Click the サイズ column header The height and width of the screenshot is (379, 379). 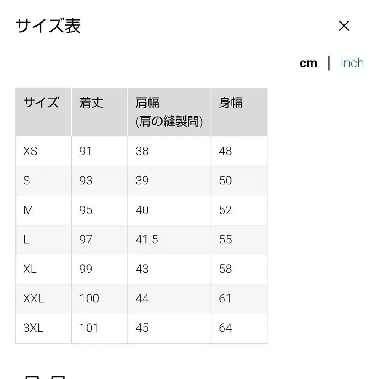pos(41,103)
